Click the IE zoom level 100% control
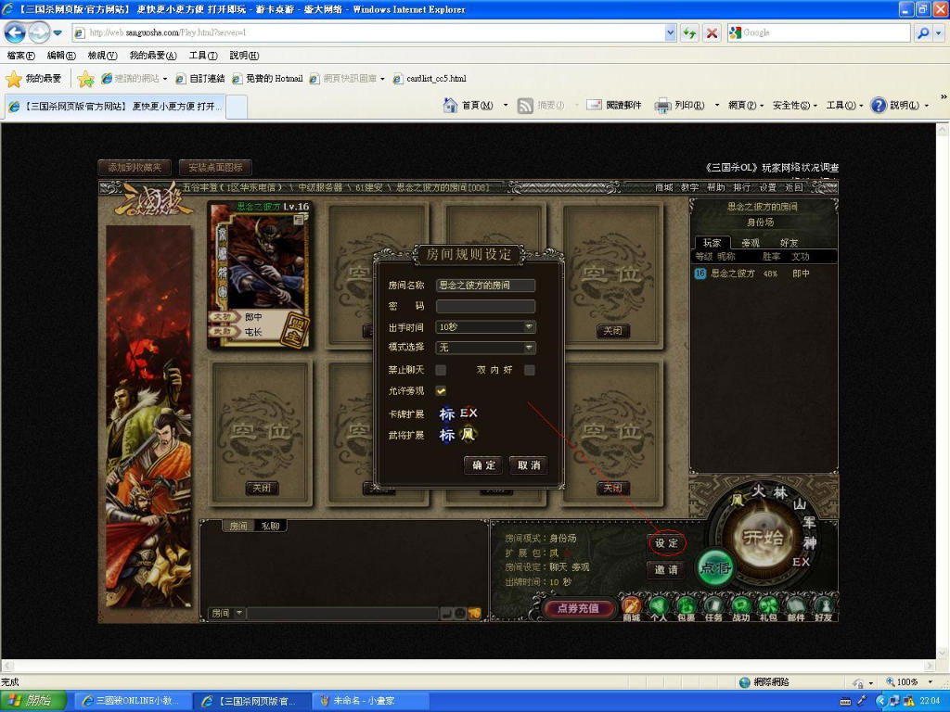The width and height of the screenshot is (950, 712). point(907,682)
